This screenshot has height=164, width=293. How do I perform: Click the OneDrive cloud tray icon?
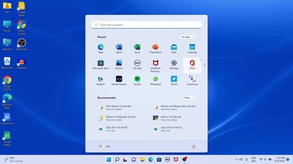pos(241,159)
